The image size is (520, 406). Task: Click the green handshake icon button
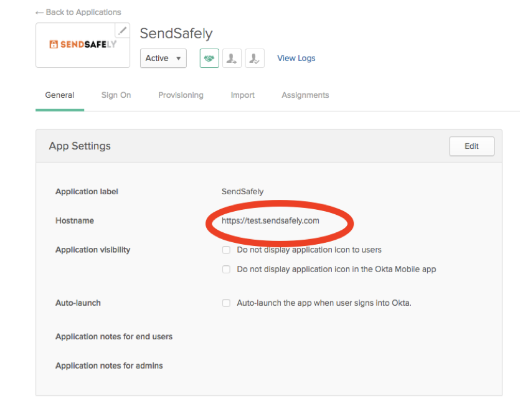tap(209, 59)
